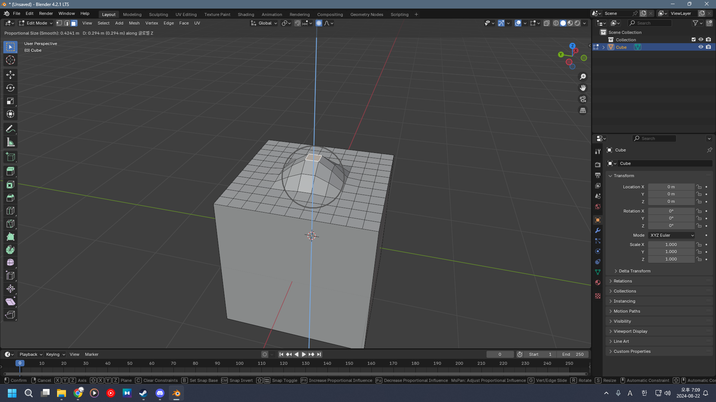The width and height of the screenshot is (716, 402).
Task: Activate the Extrude Region tool
Action: pos(10,171)
